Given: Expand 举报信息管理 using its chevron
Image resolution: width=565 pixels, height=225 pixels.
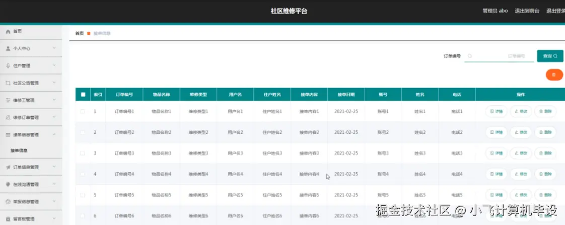Looking at the screenshot, I should [54, 202].
